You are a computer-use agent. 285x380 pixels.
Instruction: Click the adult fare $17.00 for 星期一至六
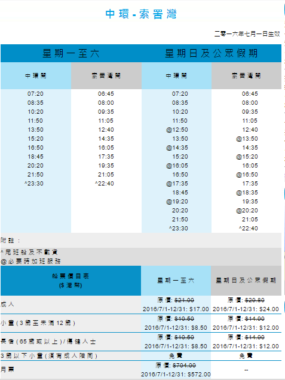[200, 309]
